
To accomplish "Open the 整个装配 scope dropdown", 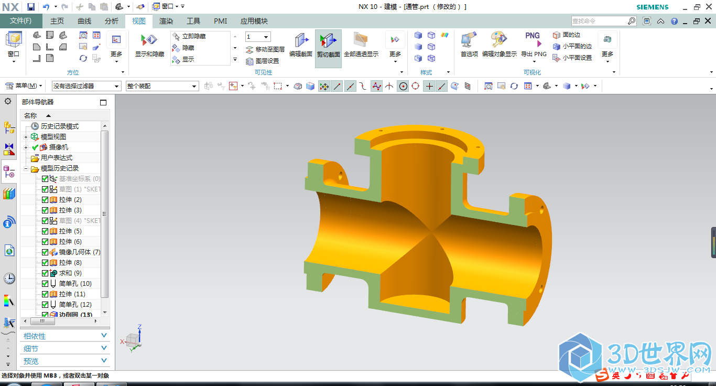I will (162, 86).
